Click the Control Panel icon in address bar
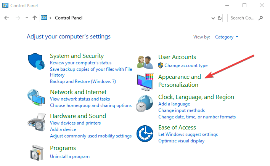This screenshot has width=270, height=166. [44, 18]
